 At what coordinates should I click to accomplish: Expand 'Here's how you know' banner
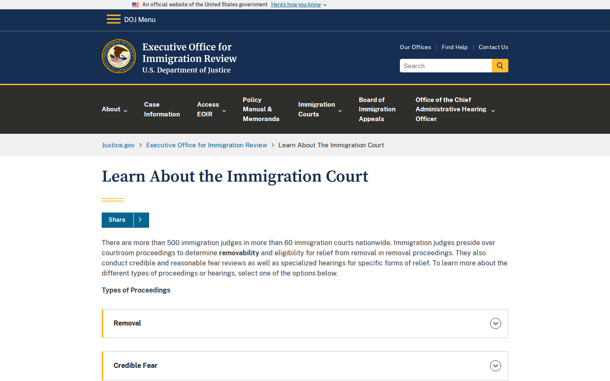click(299, 5)
